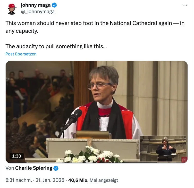
Task: Open Charlie Spiering's profile link
Action: pos(33,168)
